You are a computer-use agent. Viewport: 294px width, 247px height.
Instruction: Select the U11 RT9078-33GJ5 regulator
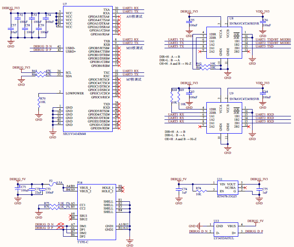tap(226, 189)
